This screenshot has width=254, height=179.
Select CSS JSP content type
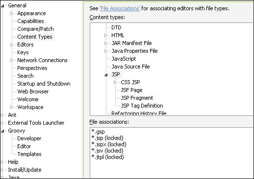130,82
